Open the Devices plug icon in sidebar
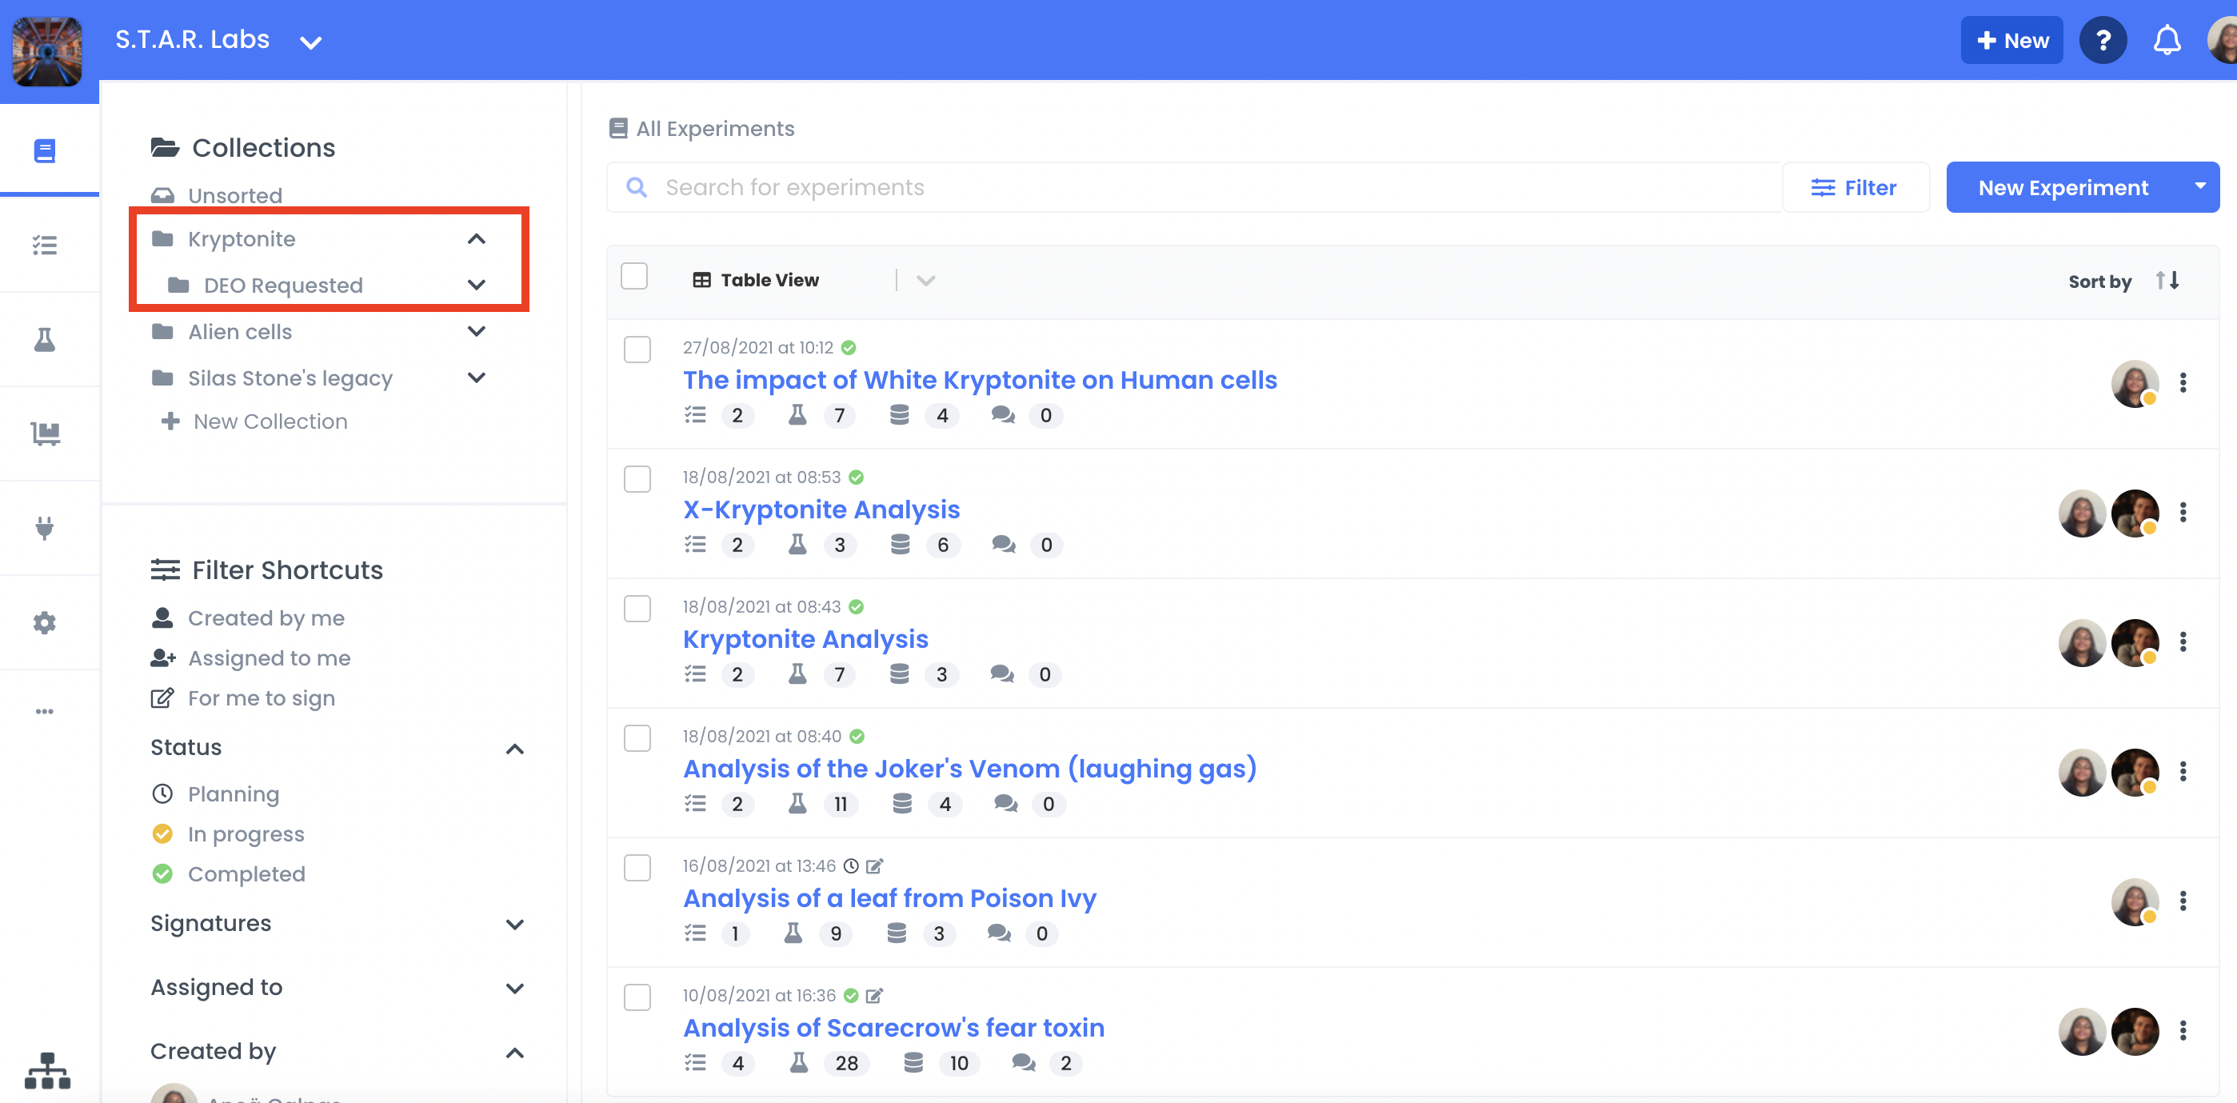The image size is (2237, 1103). click(44, 528)
